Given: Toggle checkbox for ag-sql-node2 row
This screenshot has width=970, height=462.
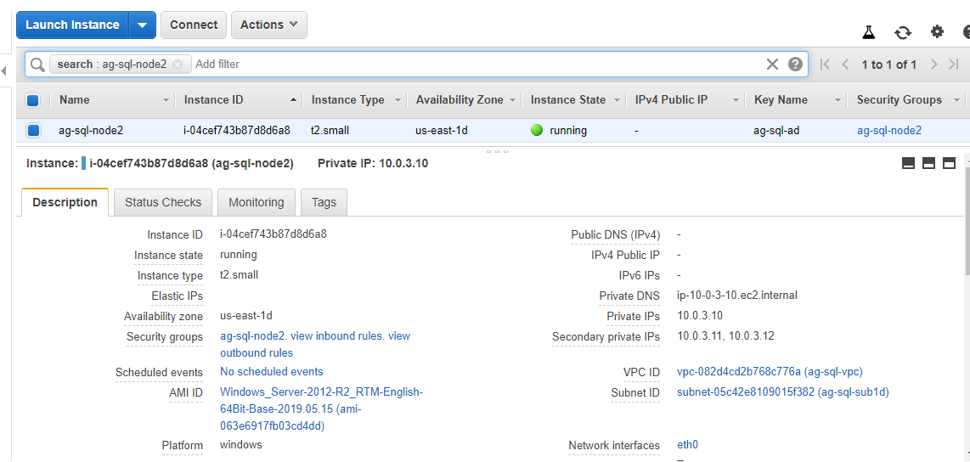Looking at the screenshot, I should pyautogui.click(x=33, y=131).
